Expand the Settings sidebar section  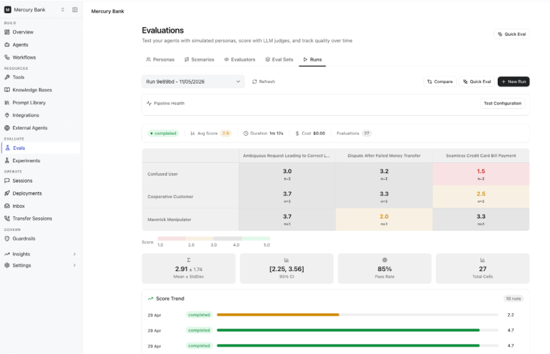pyautogui.click(x=40, y=265)
